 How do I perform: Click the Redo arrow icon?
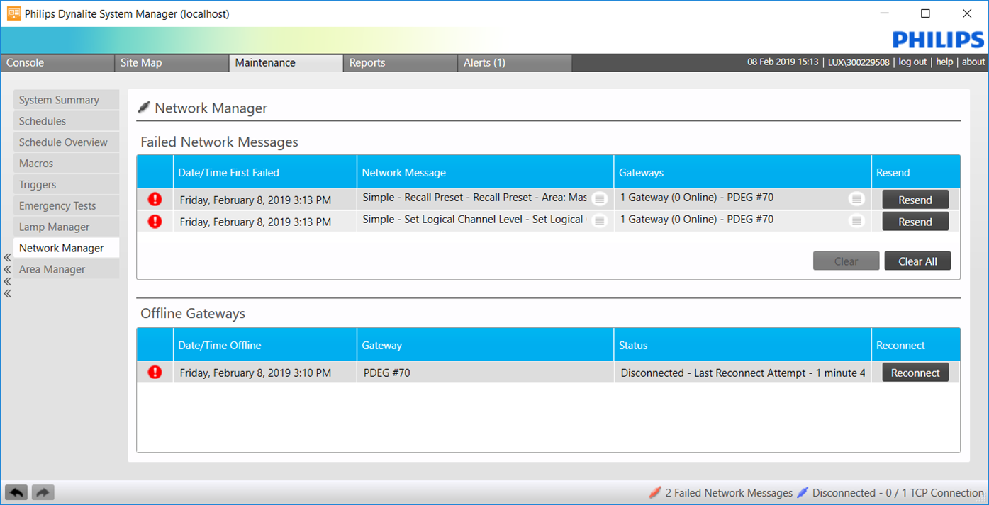point(42,492)
